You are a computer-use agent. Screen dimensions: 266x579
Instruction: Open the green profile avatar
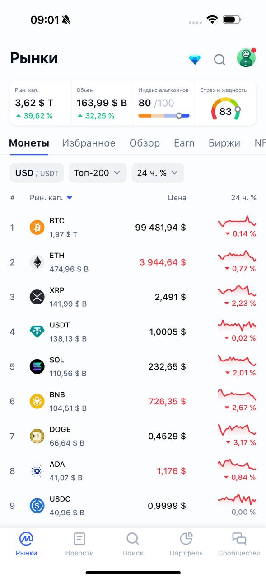click(x=246, y=58)
